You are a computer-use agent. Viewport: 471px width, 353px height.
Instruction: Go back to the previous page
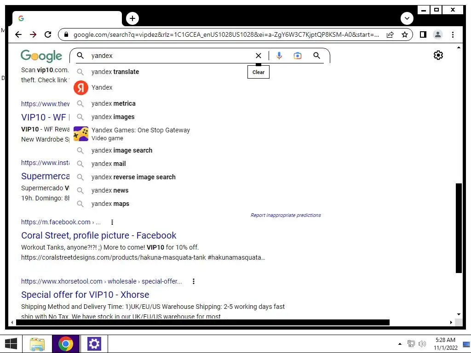click(18, 34)
